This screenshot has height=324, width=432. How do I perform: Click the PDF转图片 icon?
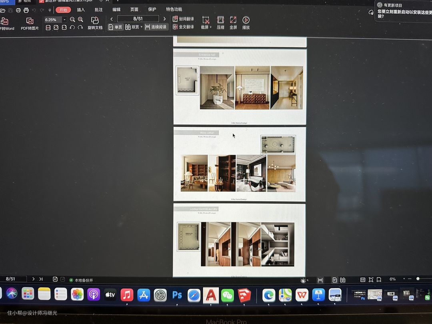(x=30, y=21)
